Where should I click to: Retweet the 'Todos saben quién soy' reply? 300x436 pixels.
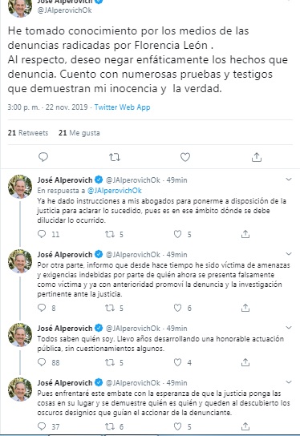[x=110, y=362]
